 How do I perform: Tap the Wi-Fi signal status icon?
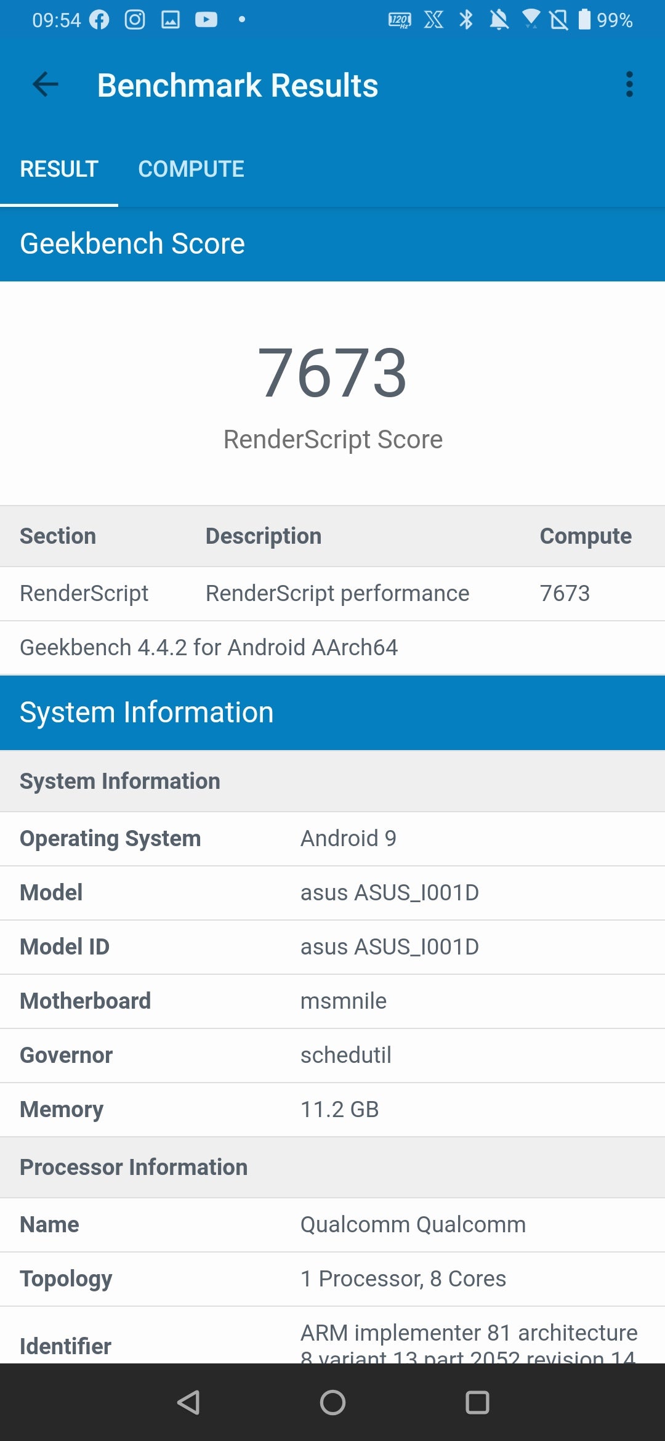(x=531, y=19)
